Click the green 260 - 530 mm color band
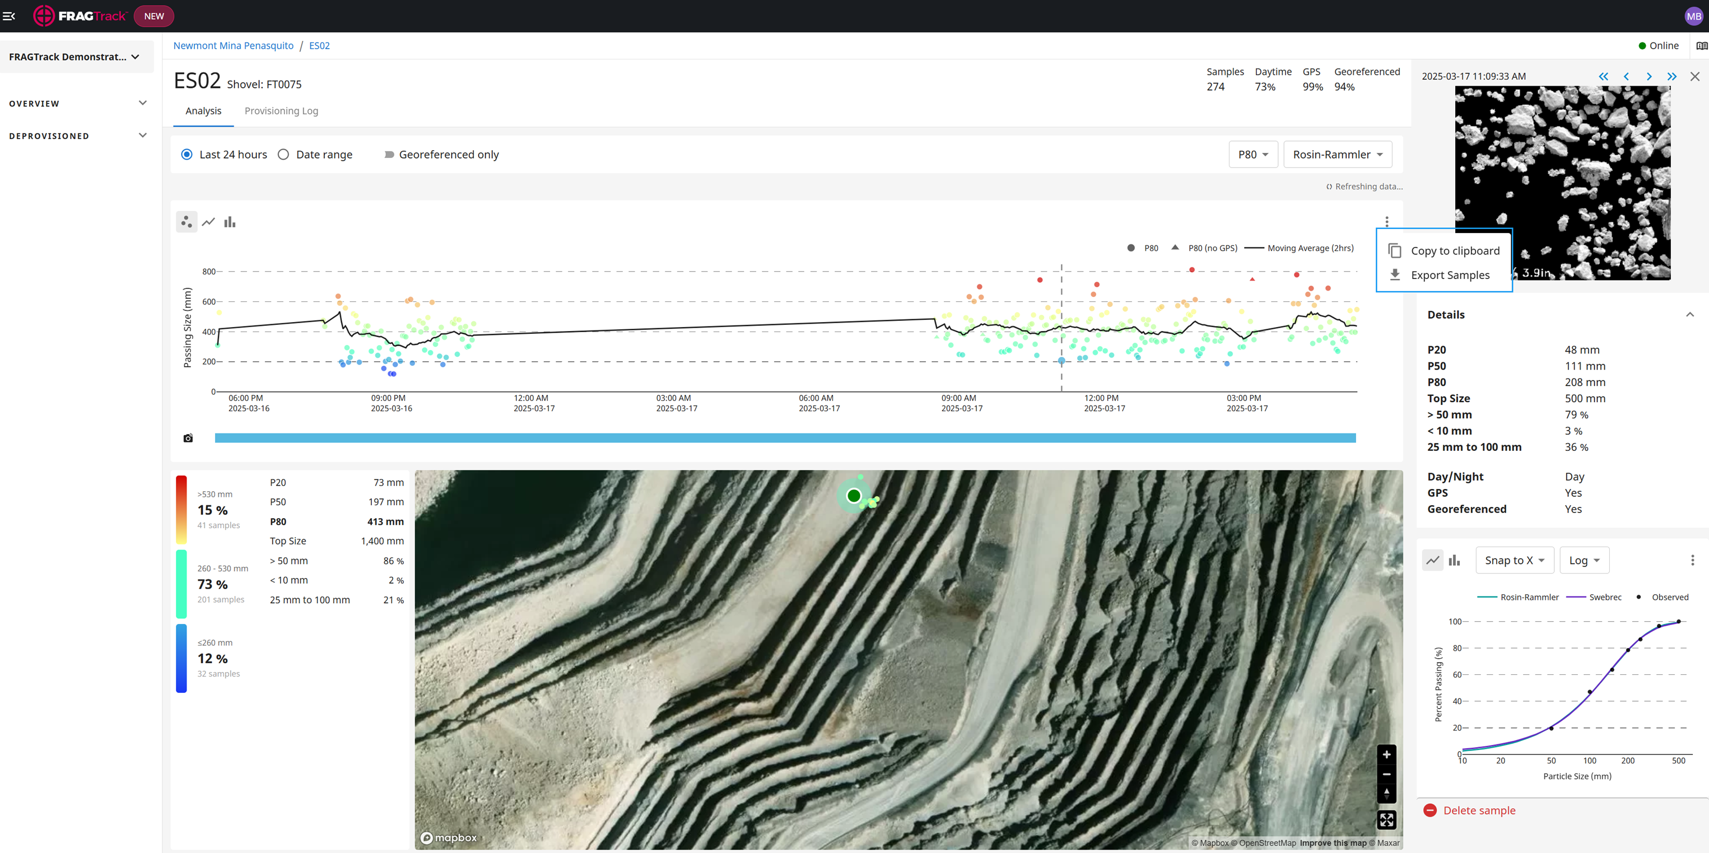This screenshot has width=1709, height=853. (181, 584)
